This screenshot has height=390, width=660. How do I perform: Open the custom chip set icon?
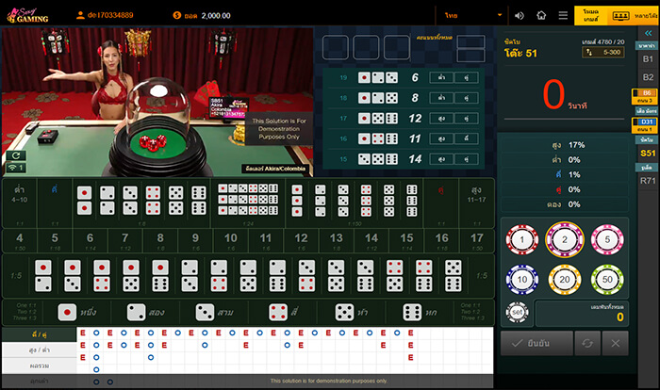pyautogui.click(x=518, y=313)
